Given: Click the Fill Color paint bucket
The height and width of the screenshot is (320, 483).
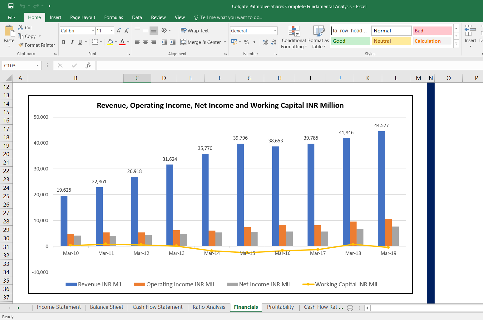Looking at the screenshot, I should pos(110,42).
